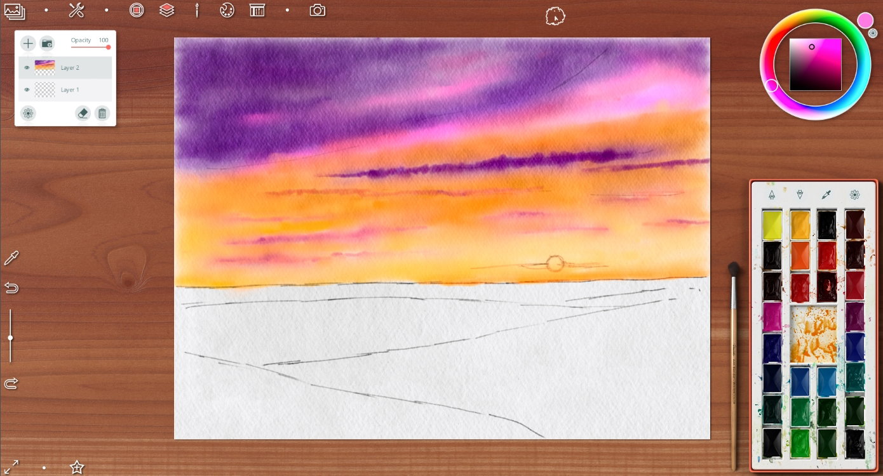Hide Layer 1 with its eye icon

coord(27,89)
